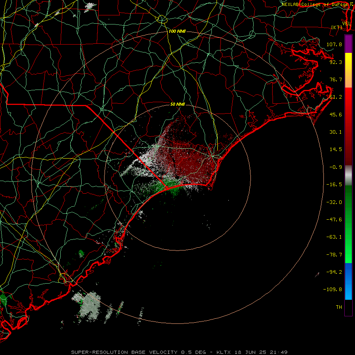Click the Super-Resolution Base Velocity caption
This screenshot has height=355, width=355.
tap(179, 352)
